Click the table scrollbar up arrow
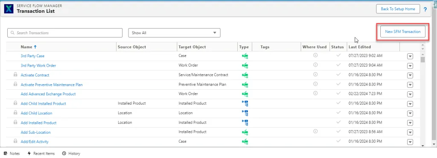The height and width of the screenshot is (158, 437). pos(423,54)
